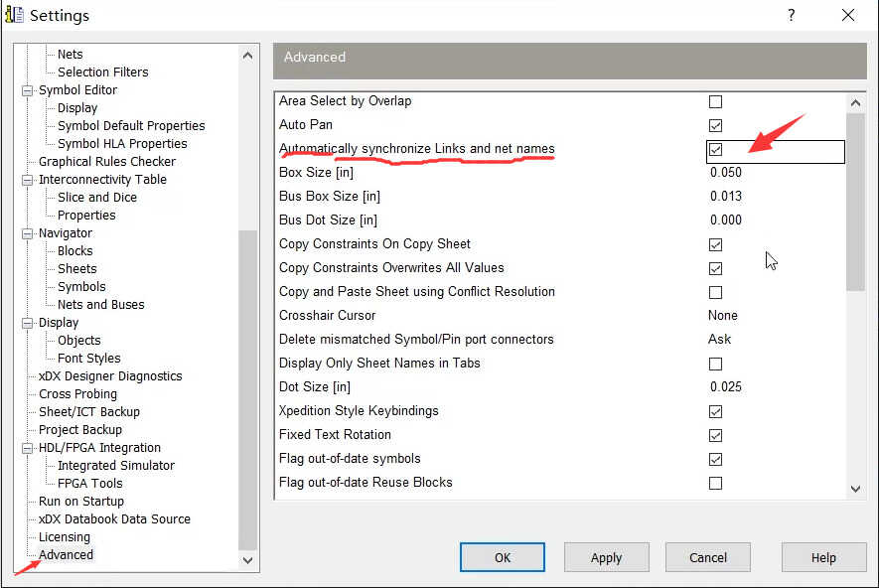Screen dimensions: 879x588
Task: Collapse the HDL/FPGA Integration node
Action: (x=27, y=448)
